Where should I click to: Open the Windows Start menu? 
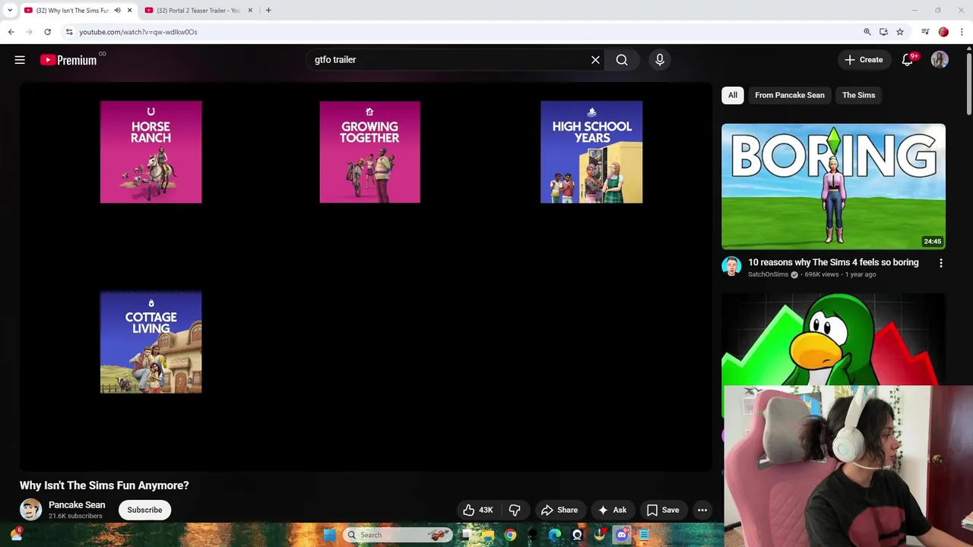(329, 535)
